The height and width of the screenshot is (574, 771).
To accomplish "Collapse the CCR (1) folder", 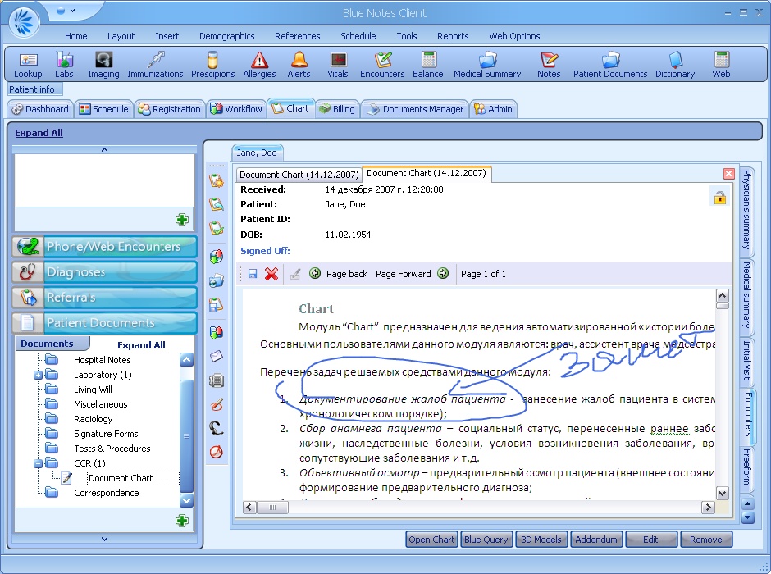I will coord(38,463).
